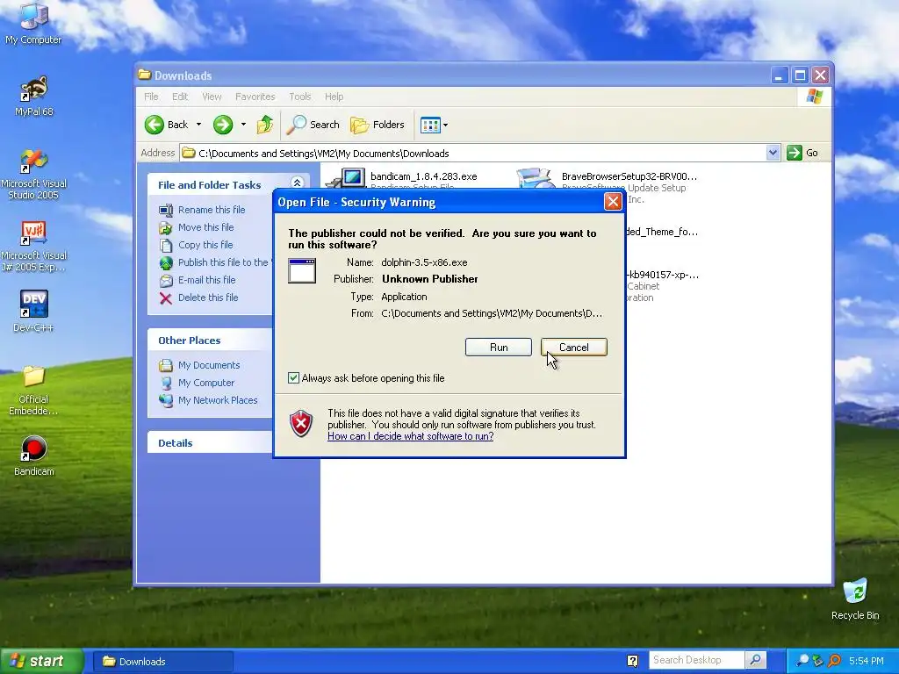Open the Edit menu
The height and width of the screenshot is (674, 899).
click(x=180, y=97)
